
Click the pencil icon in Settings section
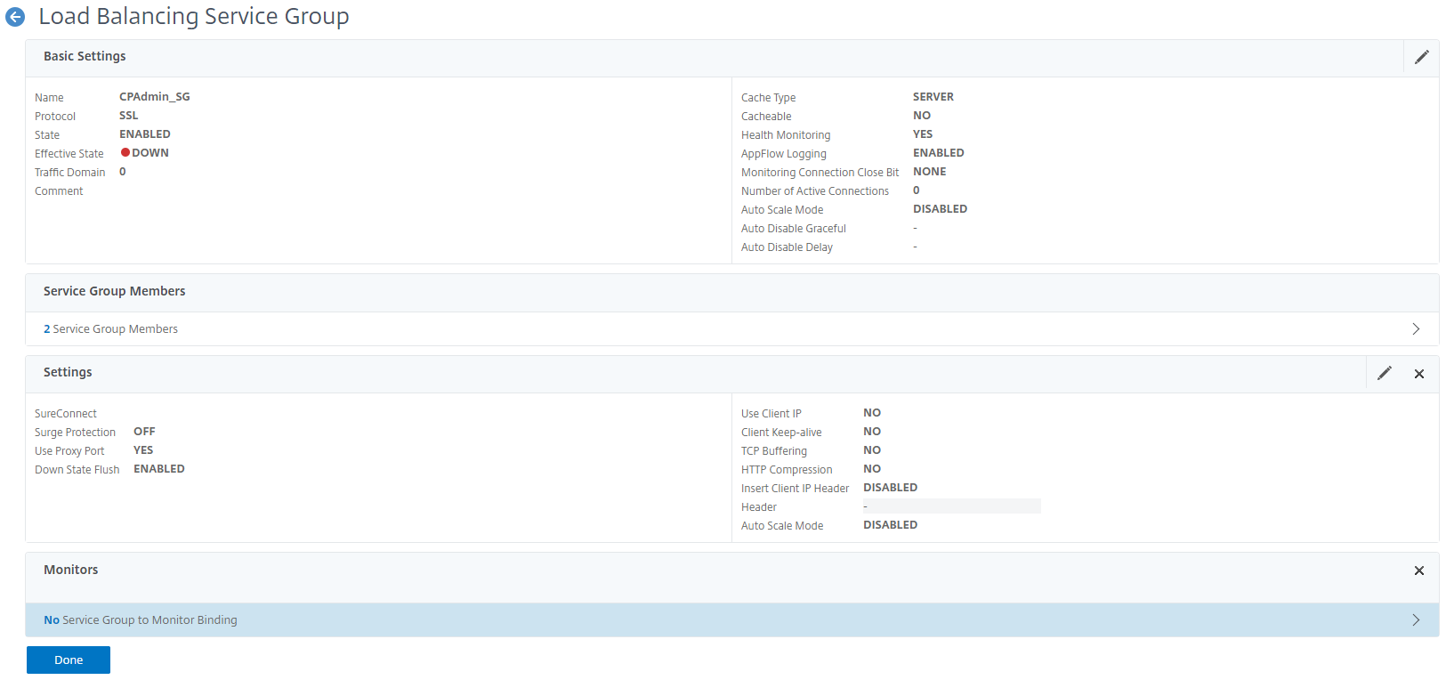pyautogui.click(x=1384, y=373)
